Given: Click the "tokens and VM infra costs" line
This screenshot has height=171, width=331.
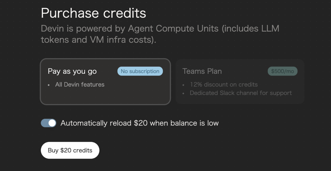Looking at the screenshot, I should pyautogui.click(x=98, y=40).
